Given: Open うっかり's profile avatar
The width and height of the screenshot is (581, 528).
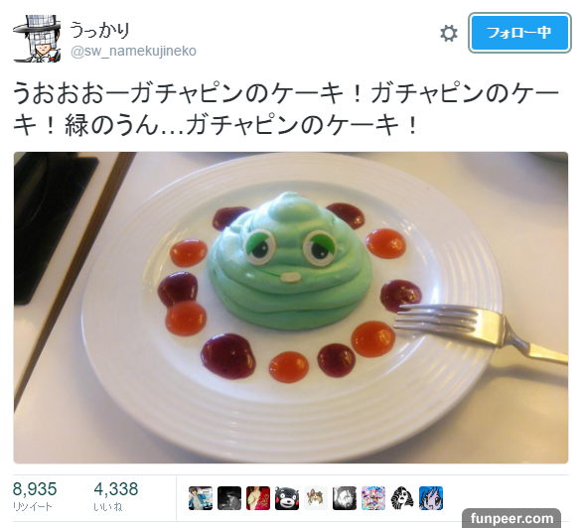Looking at the screenshot, I should (37, 39).
